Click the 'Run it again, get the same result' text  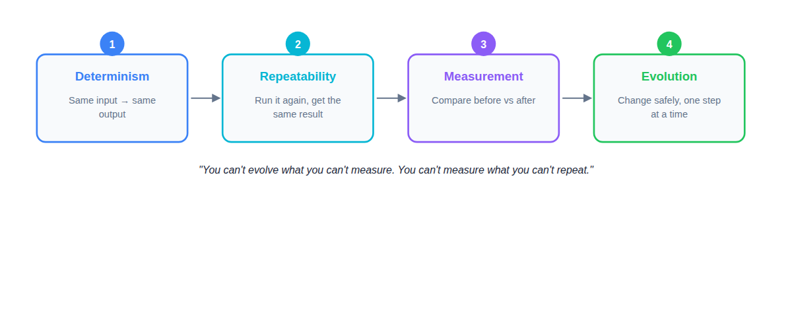(298, 107)
